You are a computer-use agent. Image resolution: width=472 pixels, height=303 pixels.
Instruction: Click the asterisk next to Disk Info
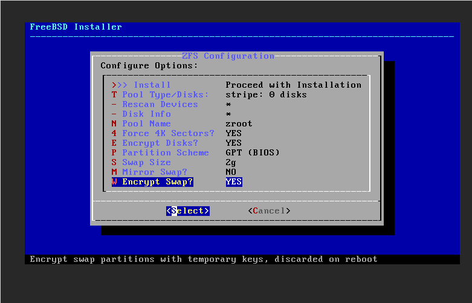click(x=228, y=114)
